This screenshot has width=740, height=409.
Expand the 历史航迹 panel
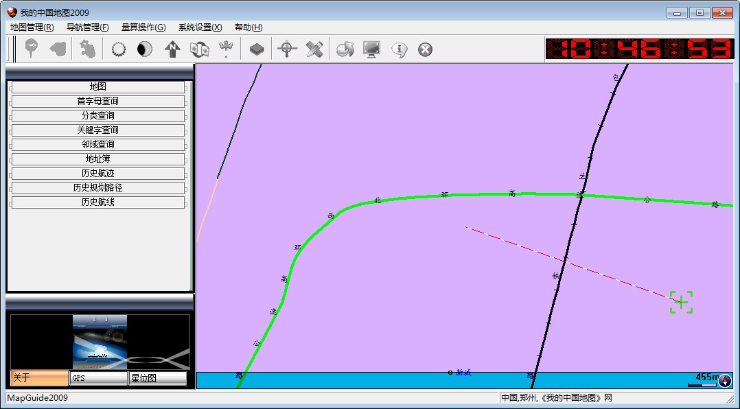click(98, 174)
